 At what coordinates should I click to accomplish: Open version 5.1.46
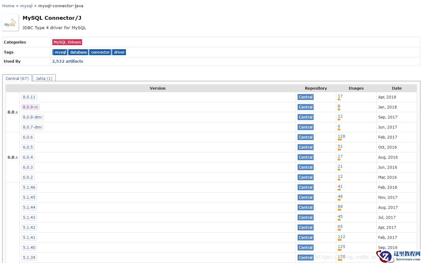29,187
